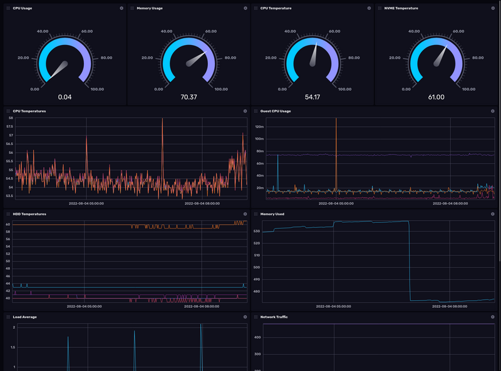Click the Memory Usage 70.37 gauge value

189,97
